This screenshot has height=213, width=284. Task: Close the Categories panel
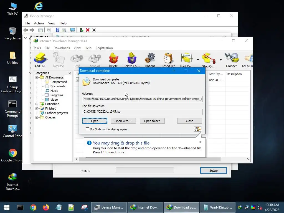tap(70, 73)
